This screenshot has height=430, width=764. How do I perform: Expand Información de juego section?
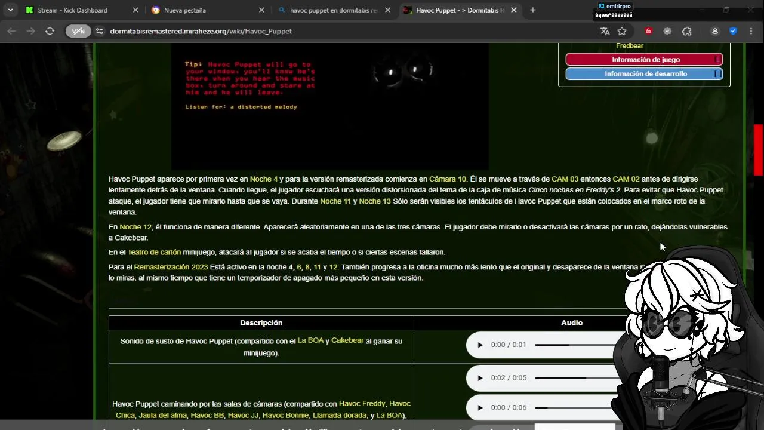(x=644, y=60)
